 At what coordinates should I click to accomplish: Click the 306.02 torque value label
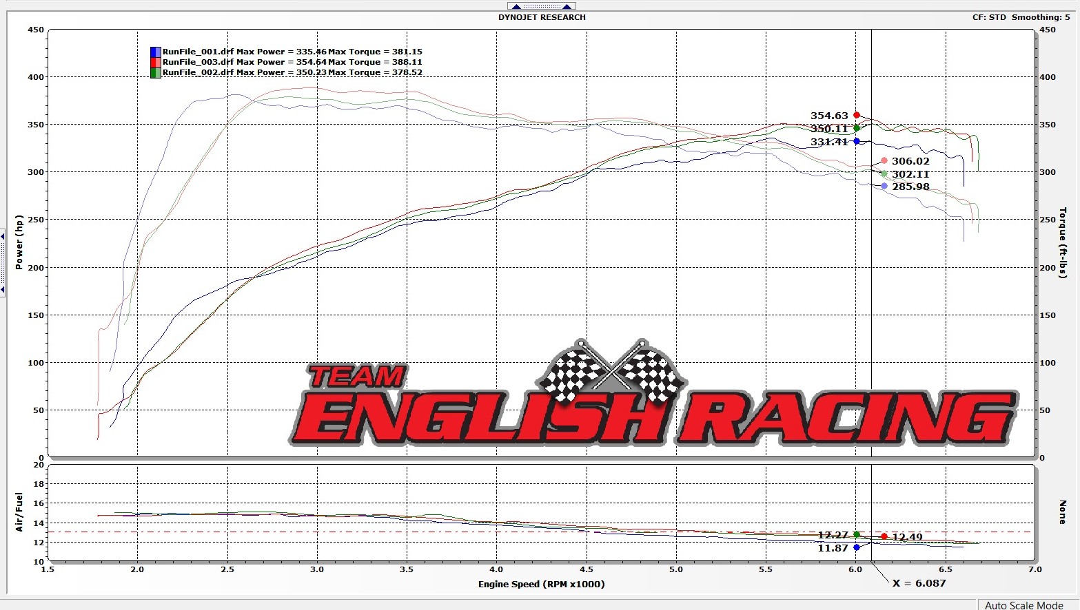[x=910, y=161]
